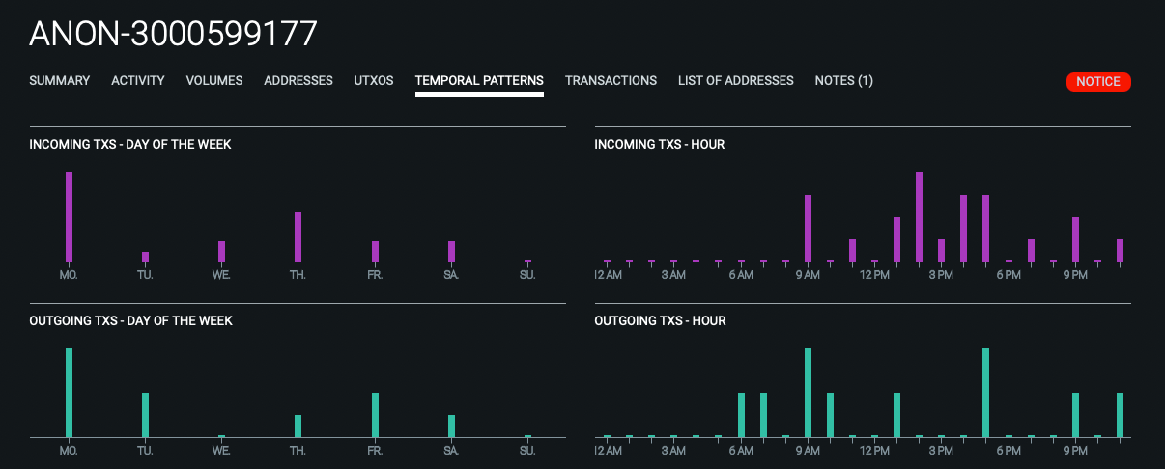Click the tallest purple bar in incoming hour chart
Screen dimensions: 1165x469
point(919,216)
